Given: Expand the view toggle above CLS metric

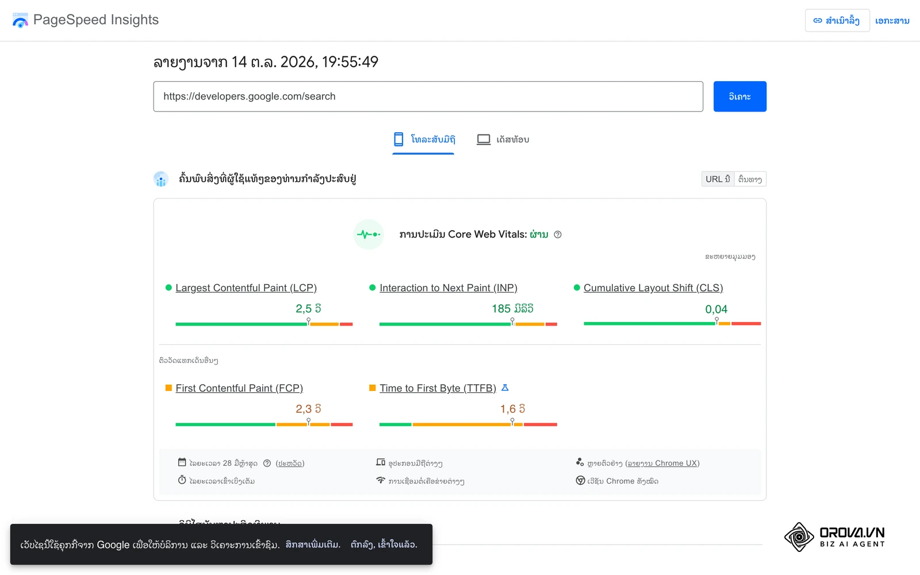Looking at the screenshot, I should 730,256.
